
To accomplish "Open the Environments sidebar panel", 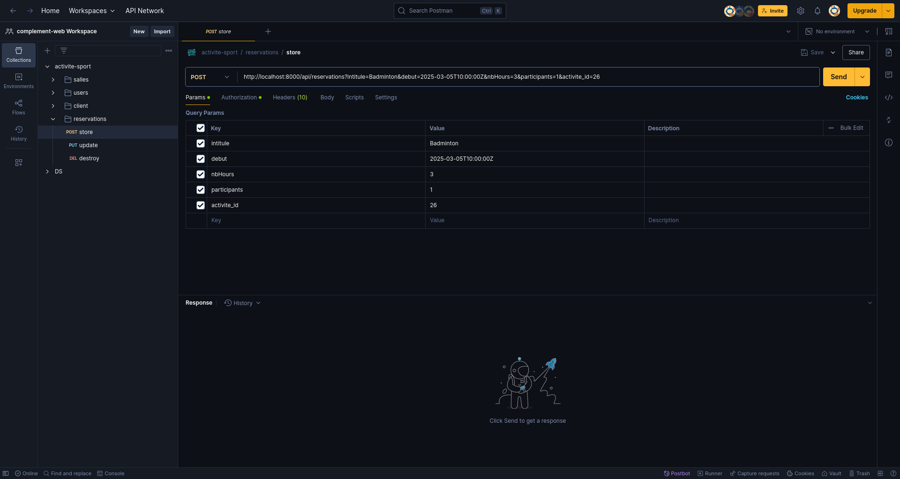I will coord(19,81).
